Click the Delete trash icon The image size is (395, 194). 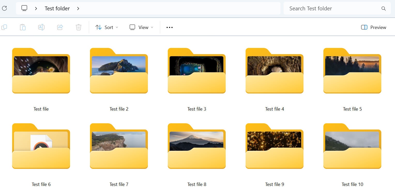pyautogui.click(x=79, y=27)
